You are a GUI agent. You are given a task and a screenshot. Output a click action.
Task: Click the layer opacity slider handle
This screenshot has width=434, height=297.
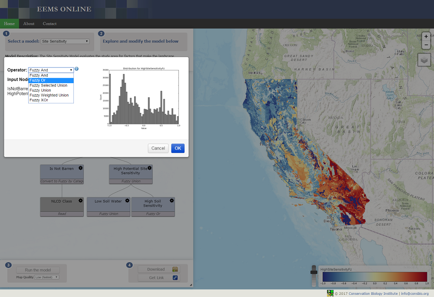pyautogui.click(x=313, y=271)
